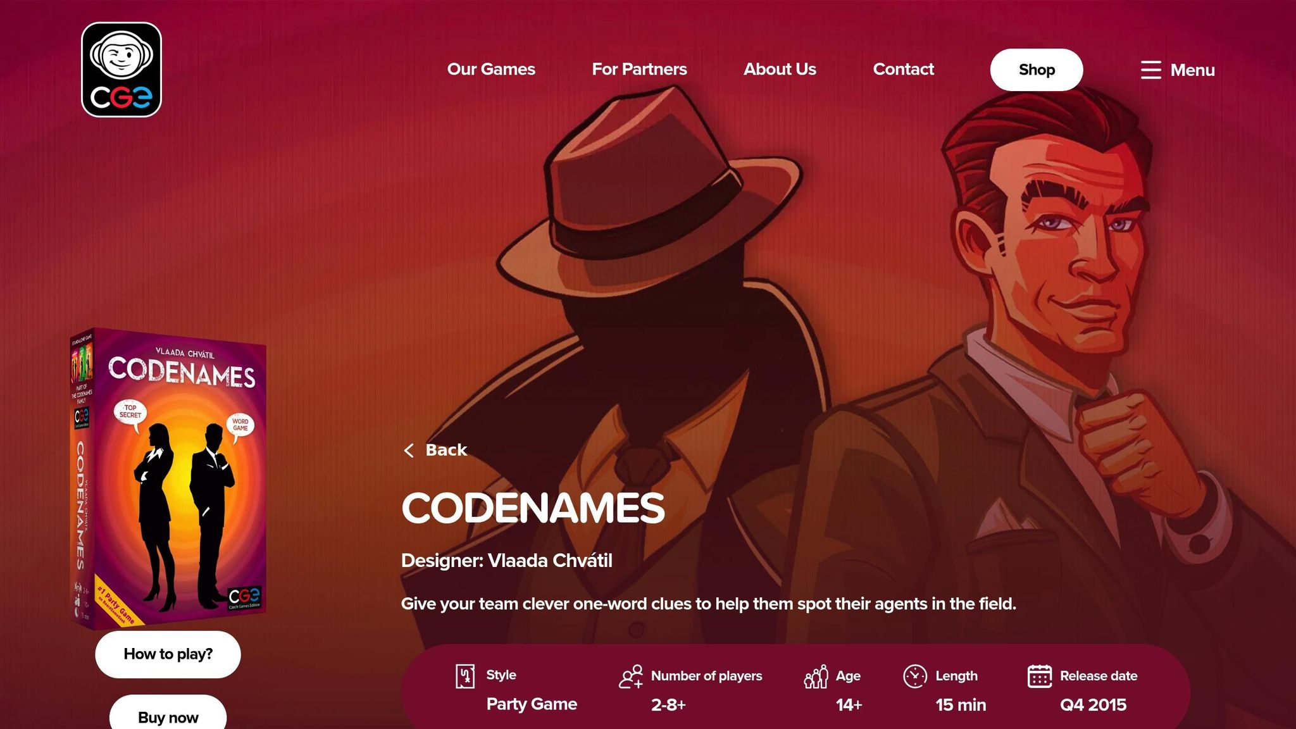This screenshot has height=729, width=1296.
Task: Click the How to play? button
Action: (168, 654)
